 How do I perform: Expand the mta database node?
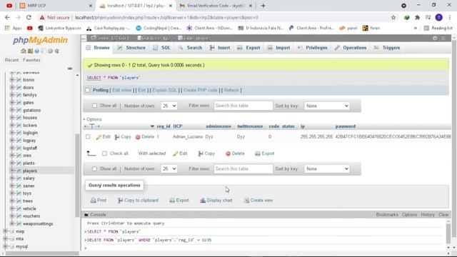[5, 238]
